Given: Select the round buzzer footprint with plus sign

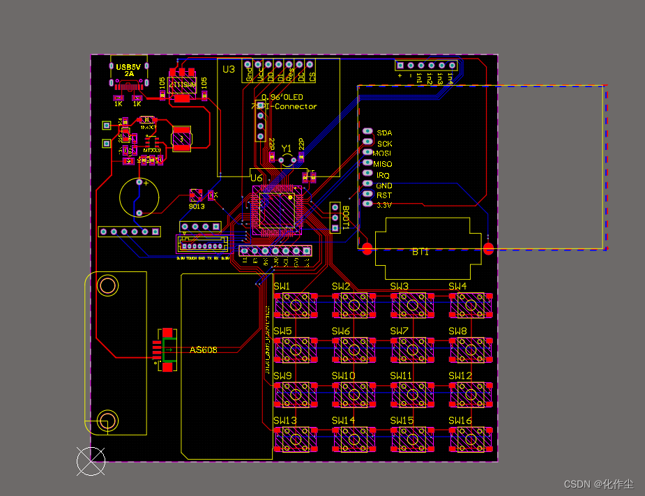Looking at the screenshot, I should (139, 197).
